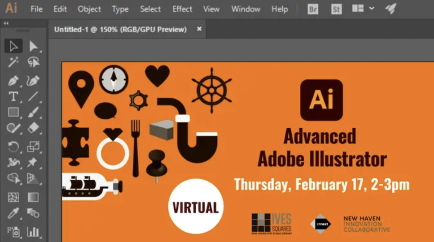Image resolution: width=434 pixels, height=242 pixels.
Task: Select the Rectangle tool
Action: coord(13,112)
